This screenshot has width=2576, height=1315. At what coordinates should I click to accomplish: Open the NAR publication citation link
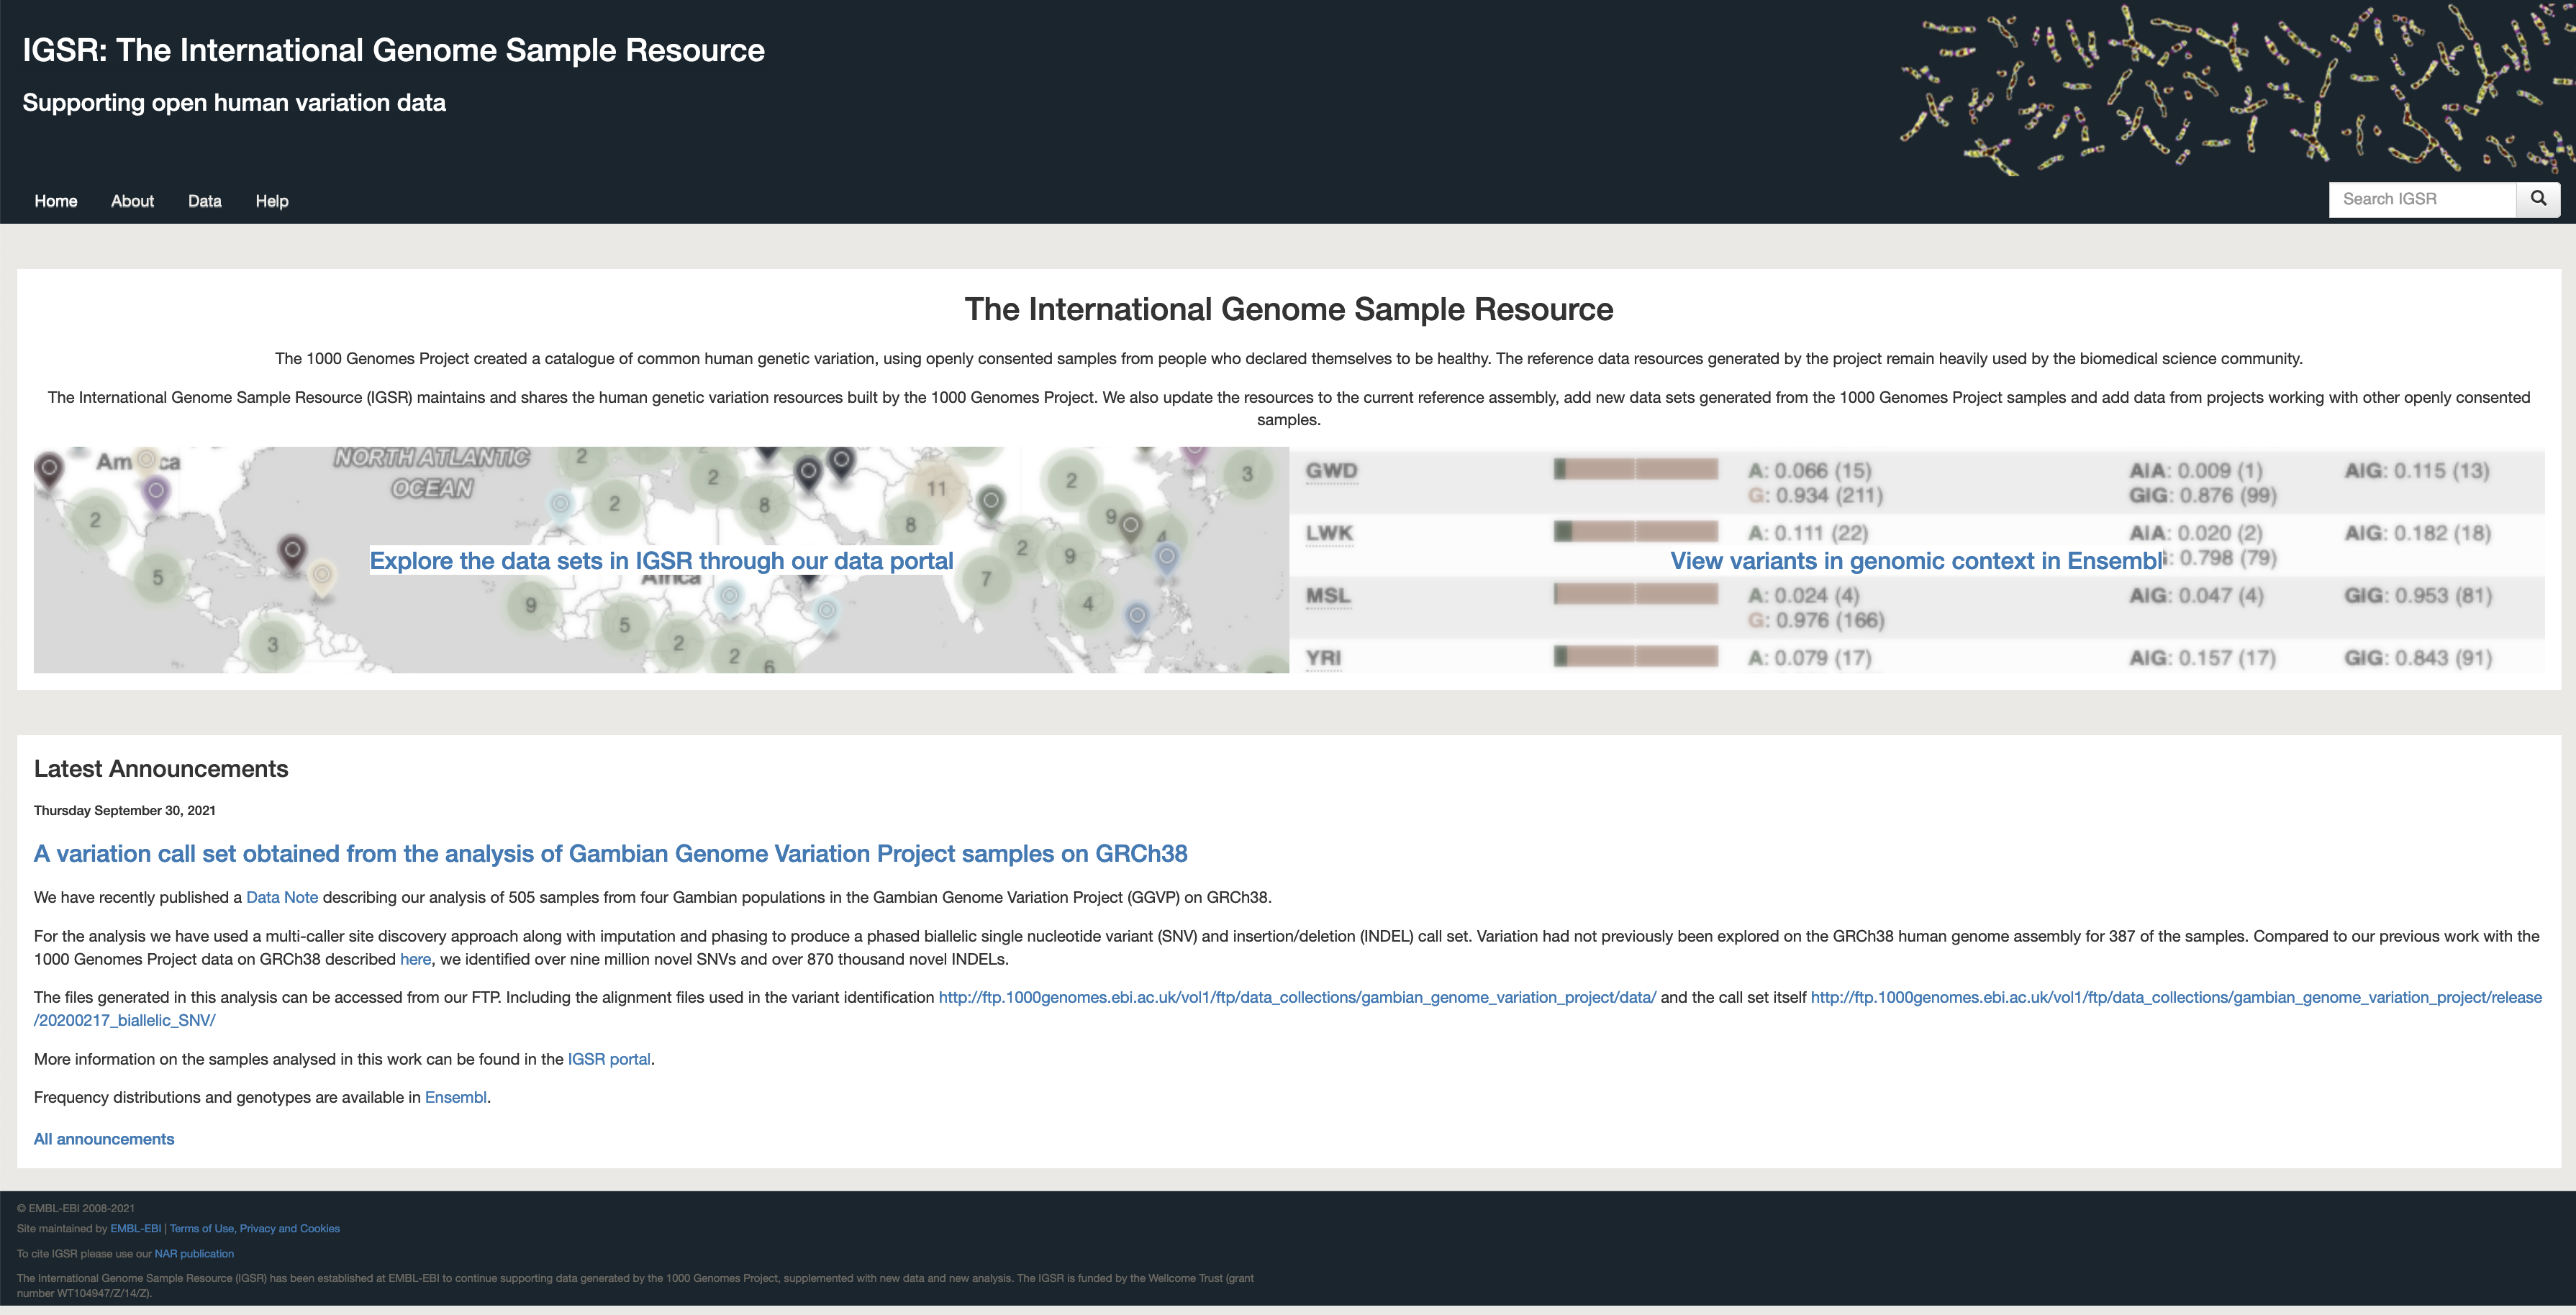tap(196, 1253)
